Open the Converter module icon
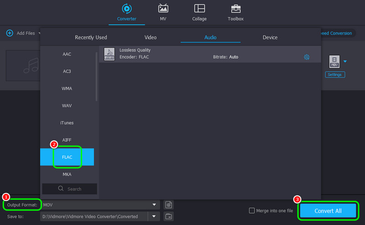 click(126, 9)
